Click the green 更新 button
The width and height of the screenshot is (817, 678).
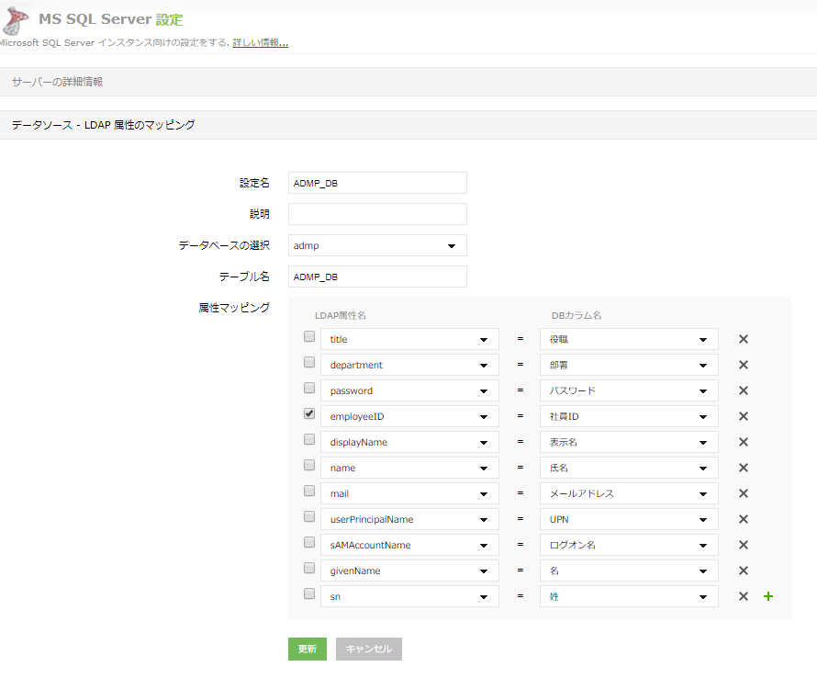(x=308, y=649)
